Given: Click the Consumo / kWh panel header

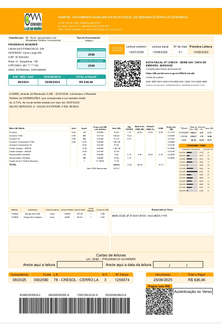Looking at the screenshot, I should [196, 145].
